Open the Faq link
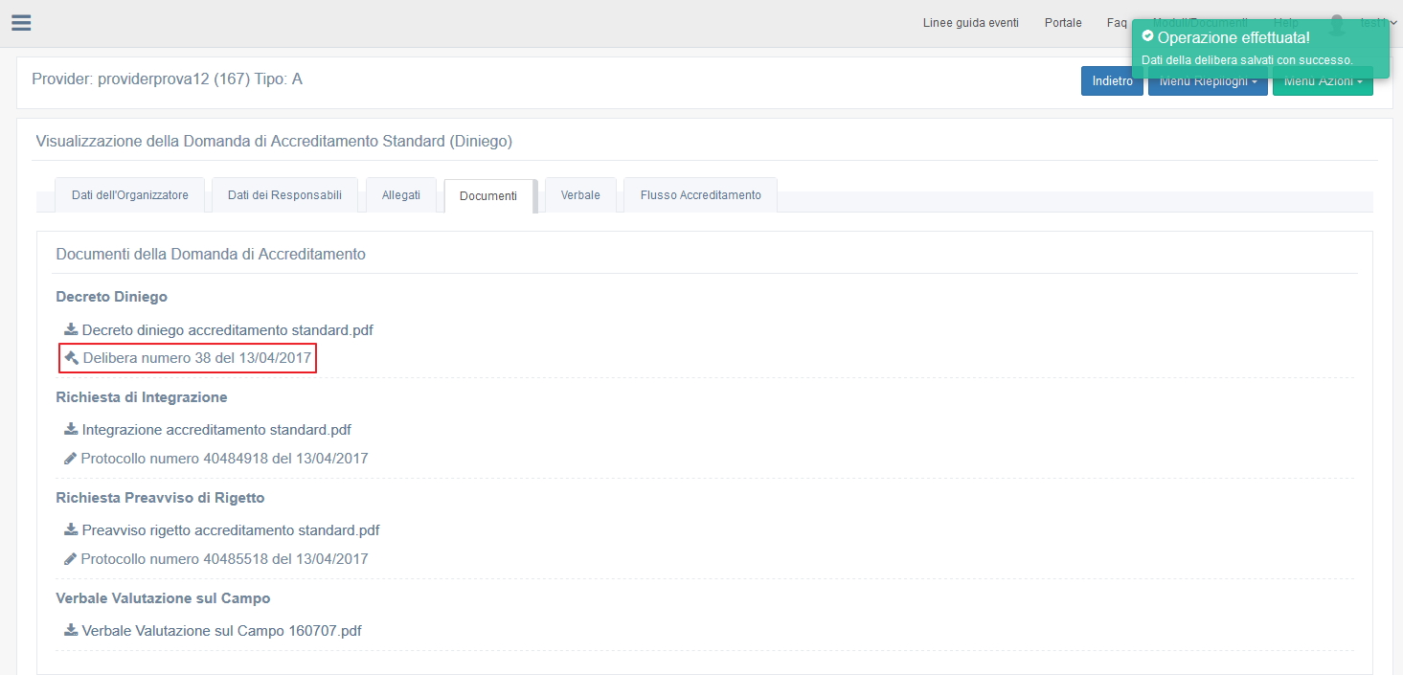The height and width of the screenshot is (675, 1403). click(x=1117, y=23)
